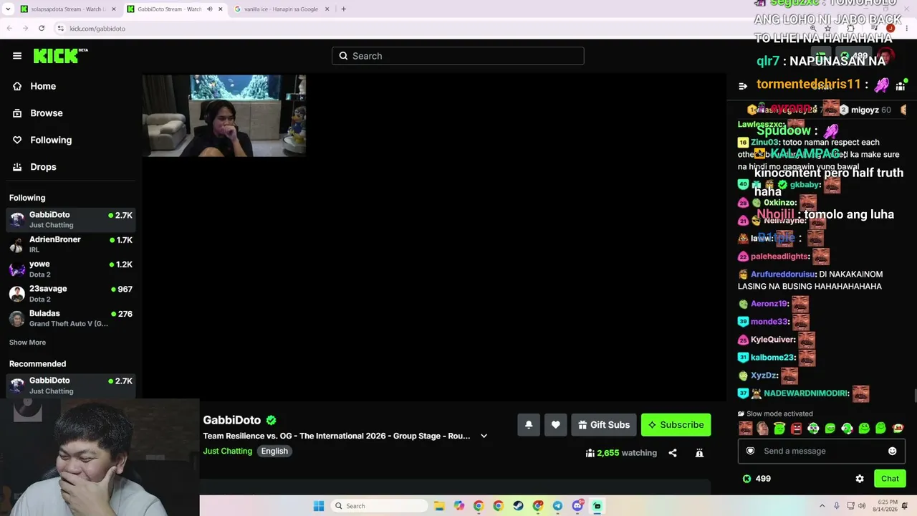
Task: Open the emoji picker smiley
Action: (892, 451)
